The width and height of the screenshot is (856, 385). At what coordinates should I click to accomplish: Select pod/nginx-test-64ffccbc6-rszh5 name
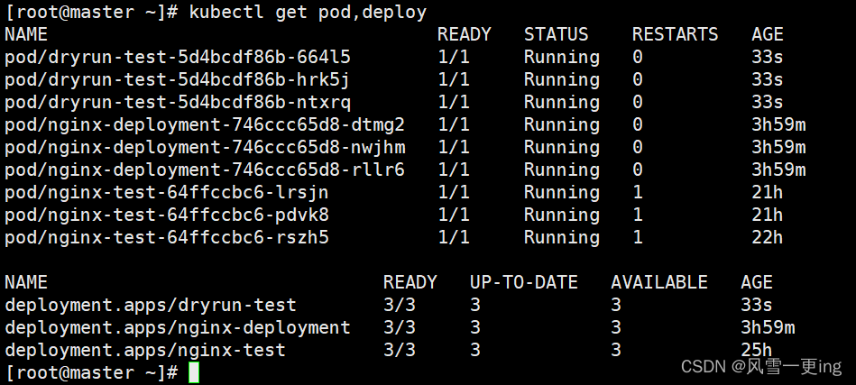167,237
